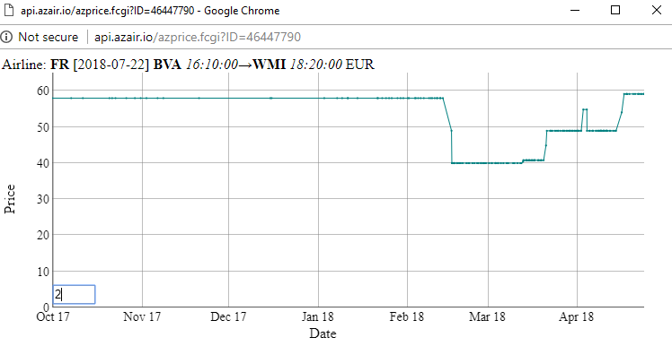
Task: Minimize the Chrome window
Action: click(x=575, y=10)
